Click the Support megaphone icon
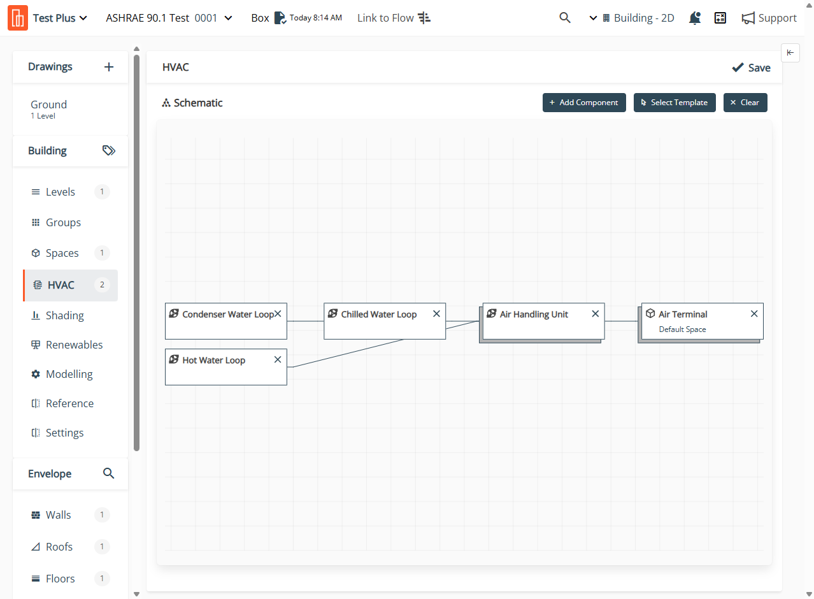 point(748,18)
